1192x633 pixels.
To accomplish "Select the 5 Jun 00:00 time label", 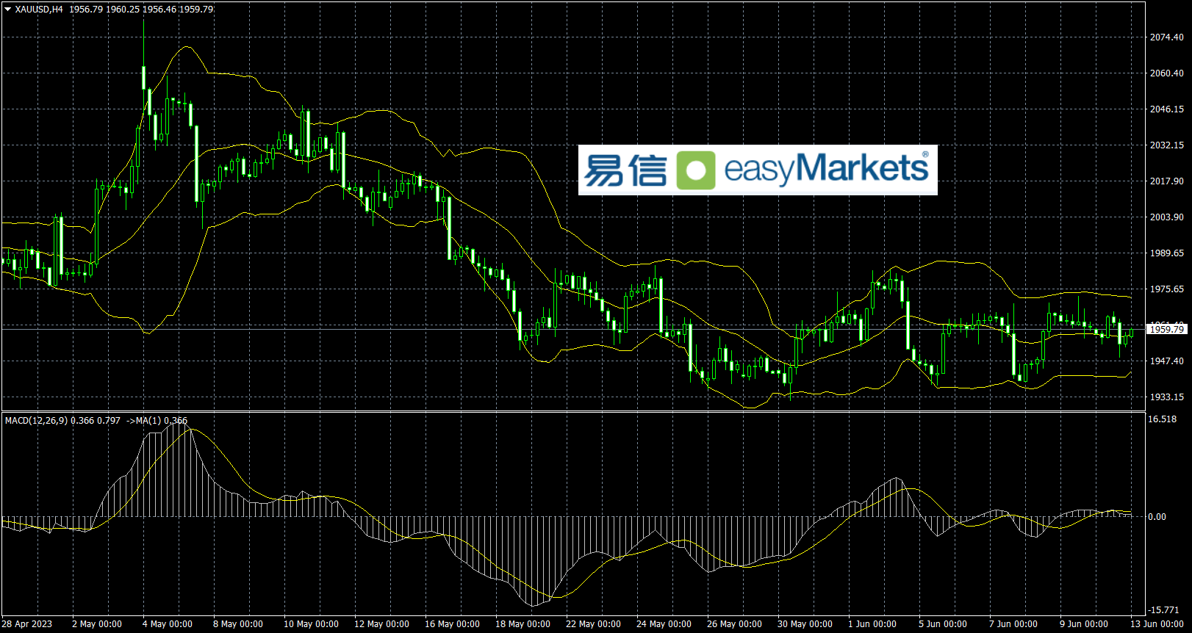I will click(943, 624).
